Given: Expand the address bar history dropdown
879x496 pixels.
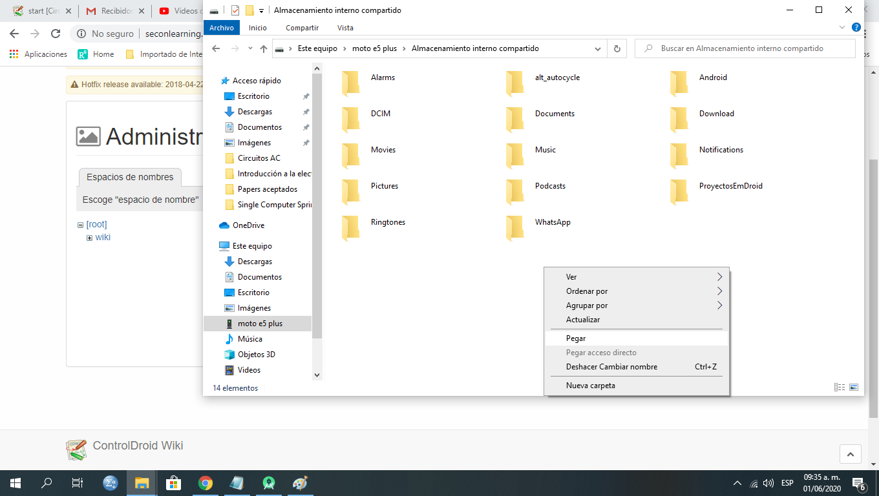Looking at the screenshot, I should (x=597, y=48).
